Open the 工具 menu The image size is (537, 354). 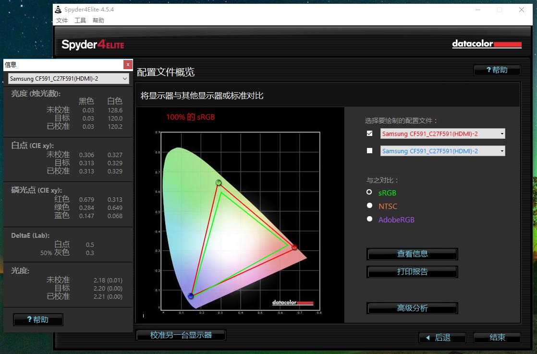79,20
